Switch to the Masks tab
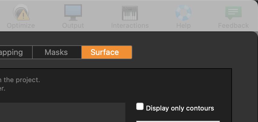The image size is (258, 122). tap(56, 52)
